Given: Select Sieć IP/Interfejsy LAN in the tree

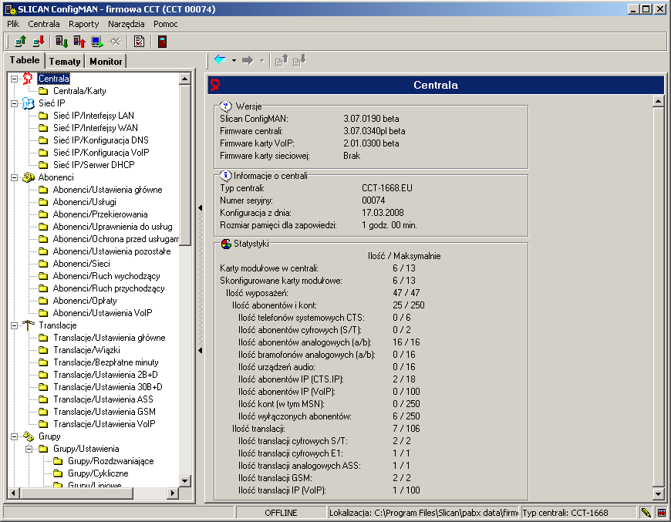Looking at the screenshot, I should (93, 116).
